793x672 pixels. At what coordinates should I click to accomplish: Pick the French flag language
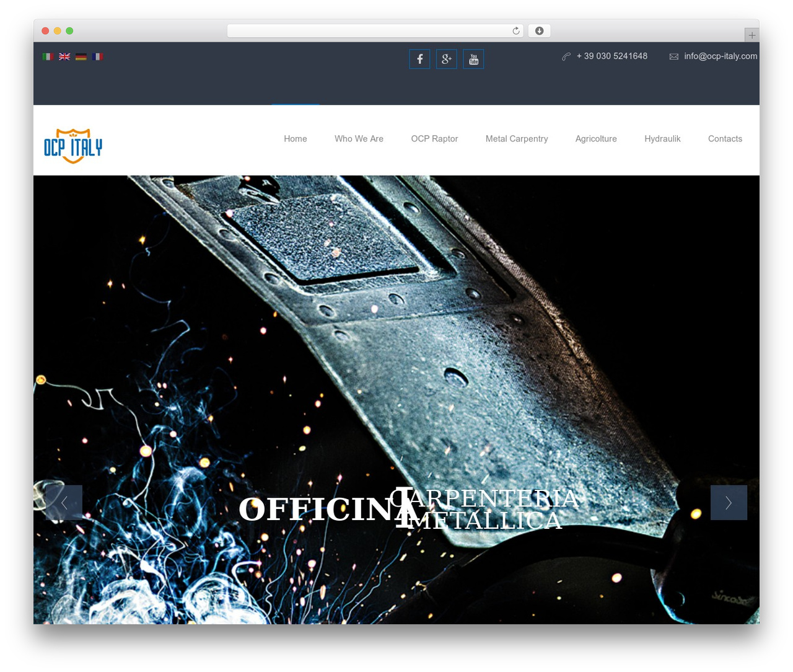pos(98,56)
